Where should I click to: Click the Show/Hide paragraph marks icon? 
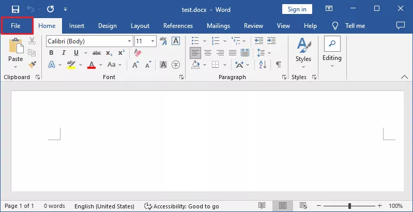pos(278,65)
